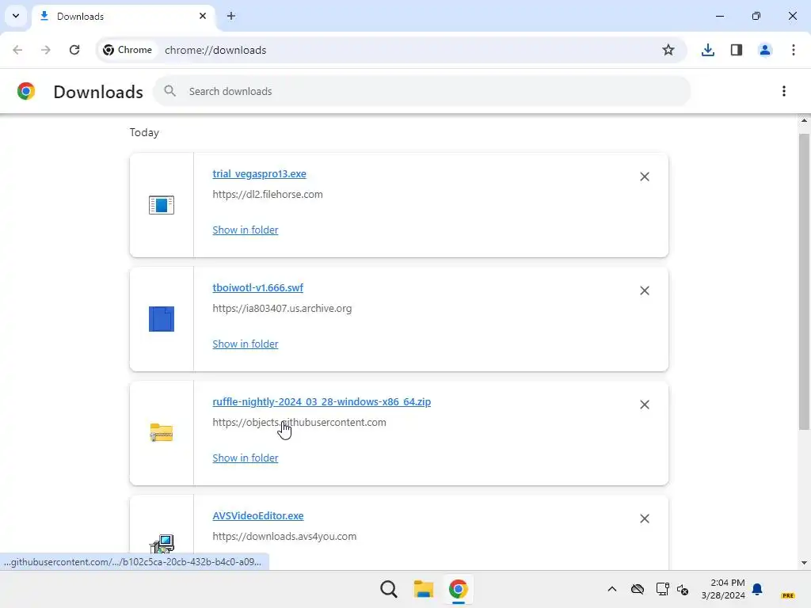Open a new tab with plus button

(231, 16)
